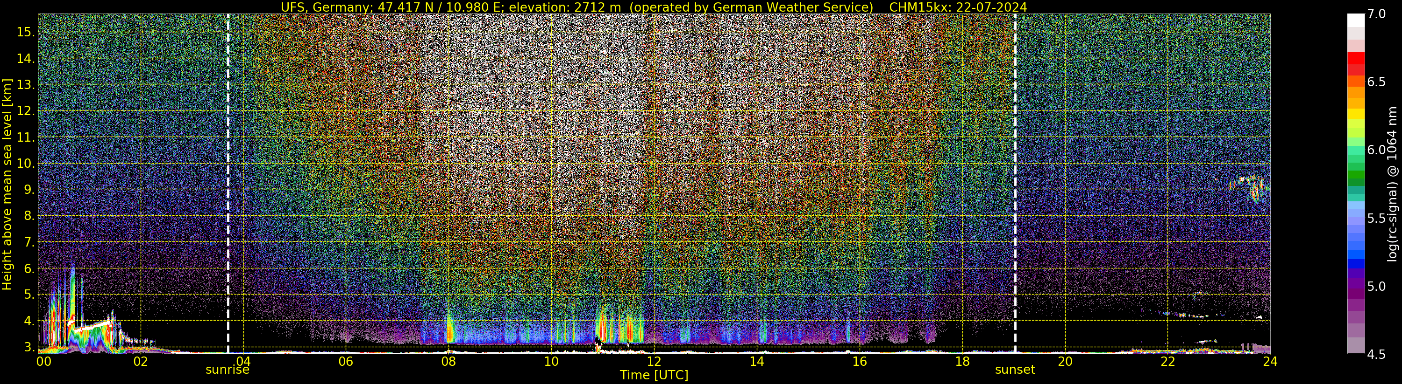Click the '08' time tick label
Screen dimensions: 1402x384
point(448,361)
